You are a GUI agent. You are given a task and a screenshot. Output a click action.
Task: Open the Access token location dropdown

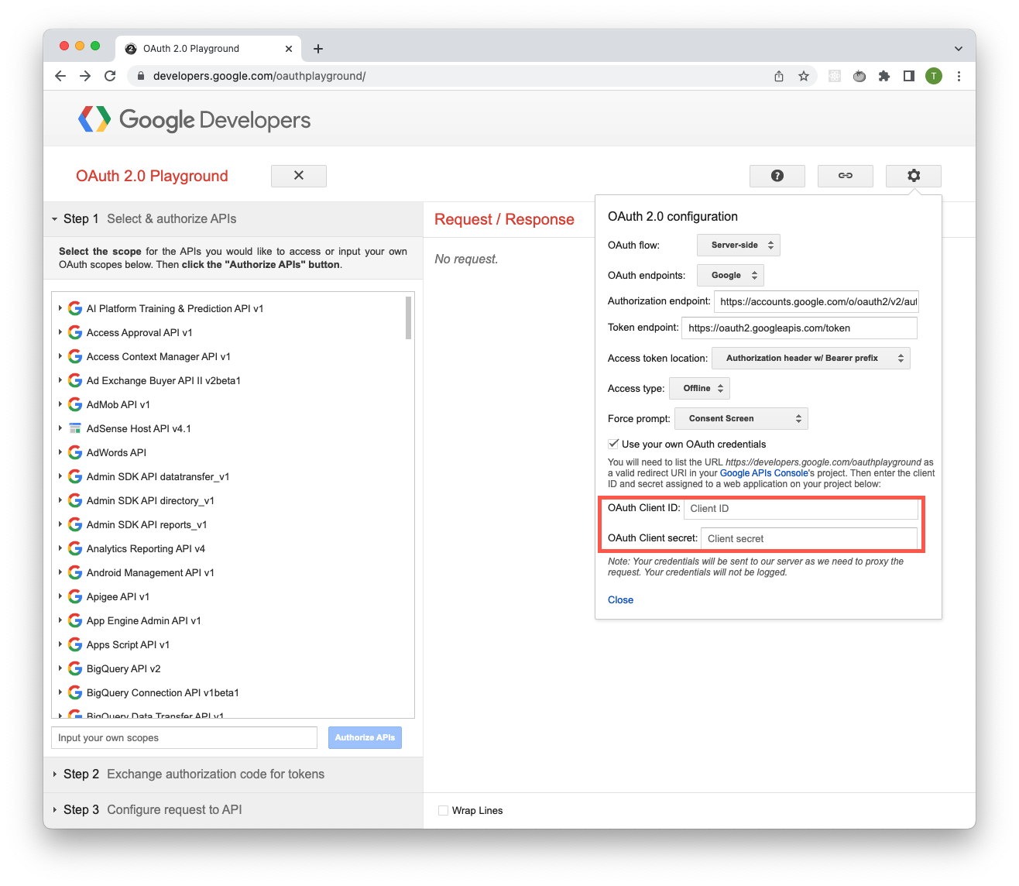(x=811, y=358)
